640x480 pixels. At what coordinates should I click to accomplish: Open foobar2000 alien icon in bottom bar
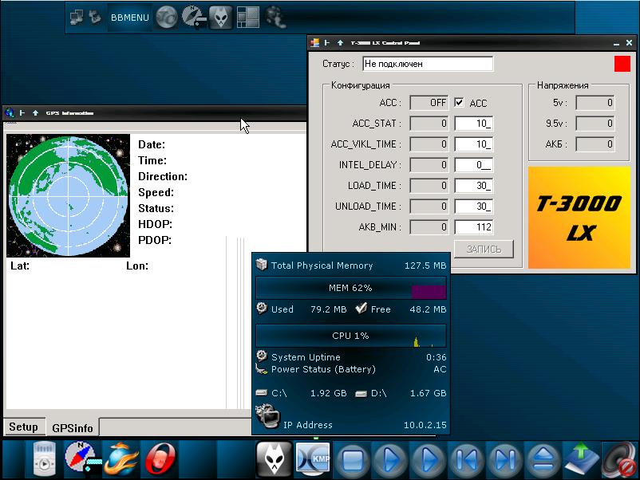pyautogui.click(x=274, y=459)
